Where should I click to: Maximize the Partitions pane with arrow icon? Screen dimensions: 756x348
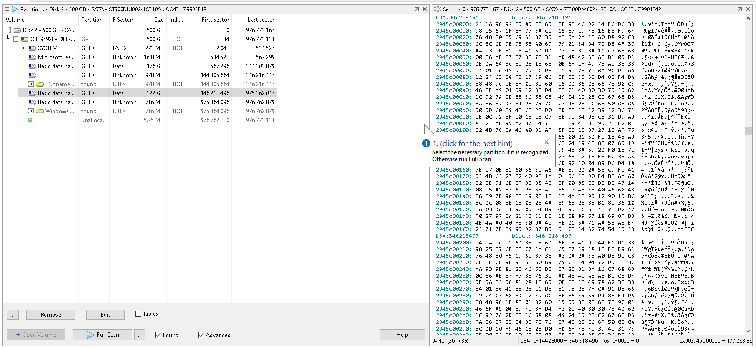417,9
